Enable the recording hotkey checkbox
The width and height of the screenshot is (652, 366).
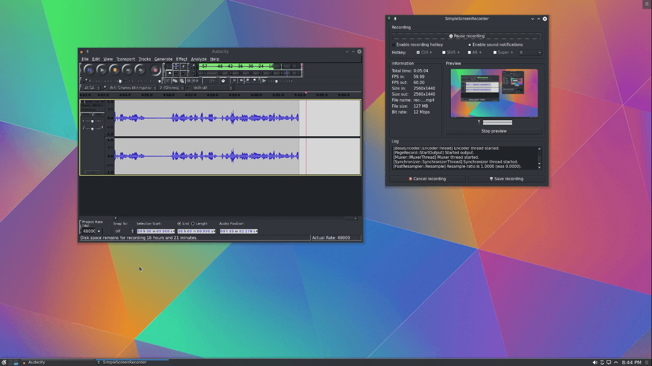tap(394, 45)
